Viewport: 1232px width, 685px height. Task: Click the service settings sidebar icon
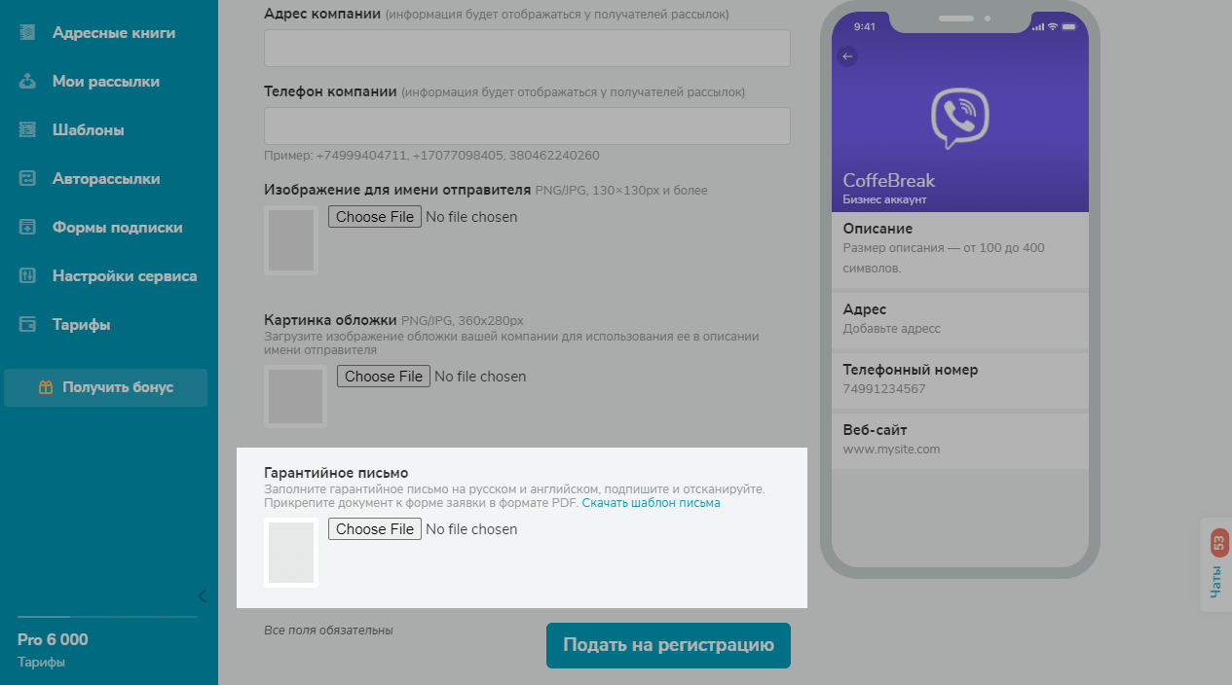27,276
